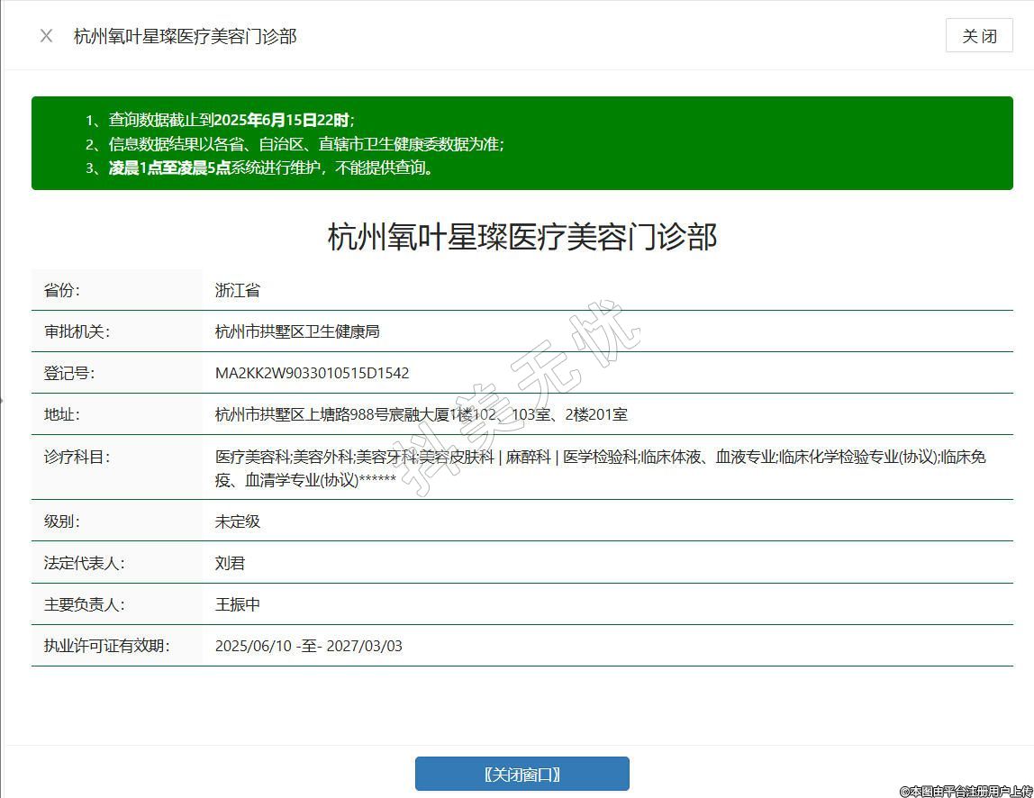Click the header title text beside the X
The width and height of the screenshot is (1034, 798).
(x=185, y=36)
